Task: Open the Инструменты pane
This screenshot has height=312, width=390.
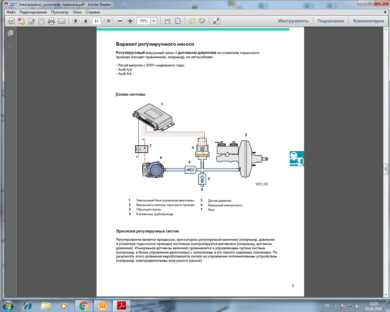Action: 293,21
